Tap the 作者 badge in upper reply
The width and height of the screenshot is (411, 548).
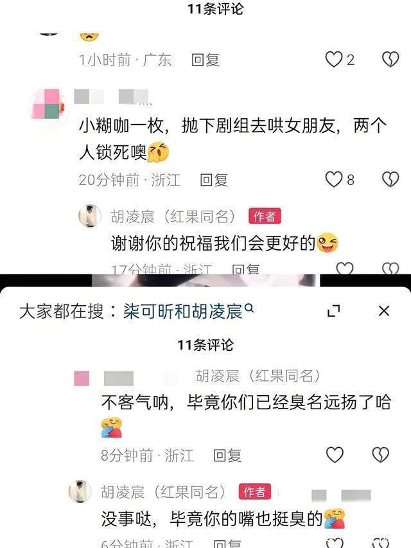click(x=265, y=217)
